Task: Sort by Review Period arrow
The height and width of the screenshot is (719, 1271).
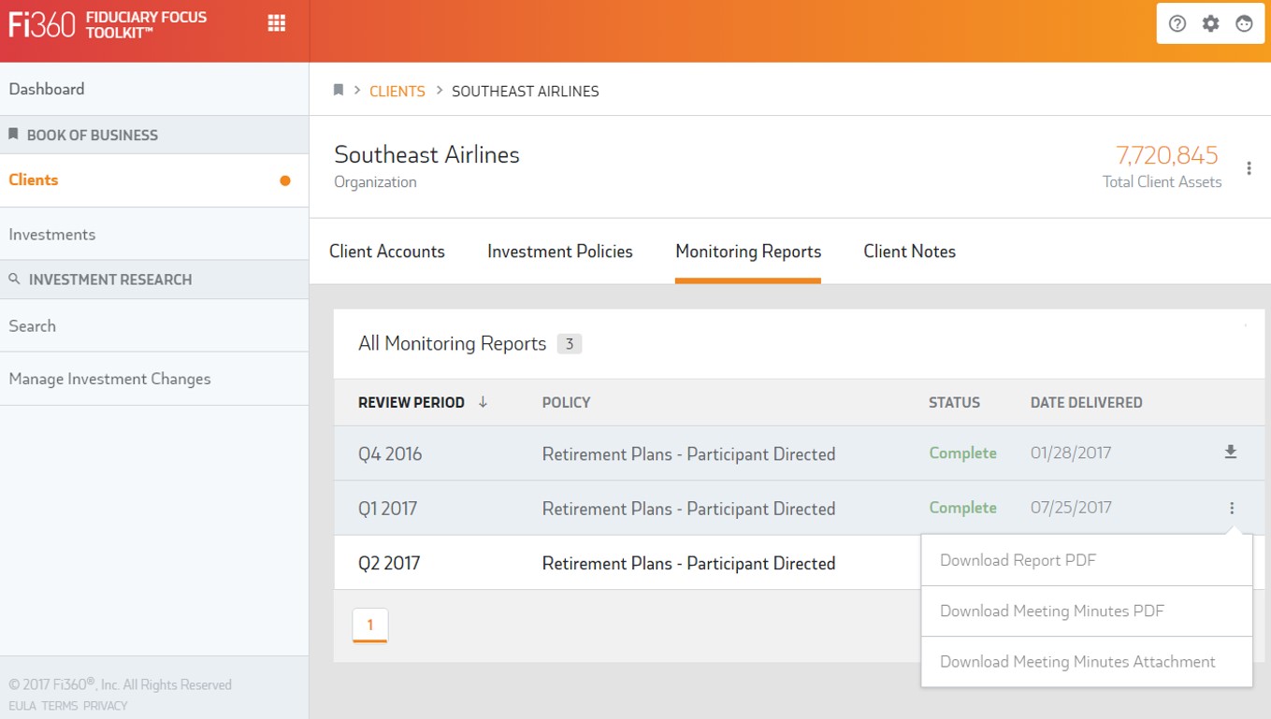Action: click(483, 402)
